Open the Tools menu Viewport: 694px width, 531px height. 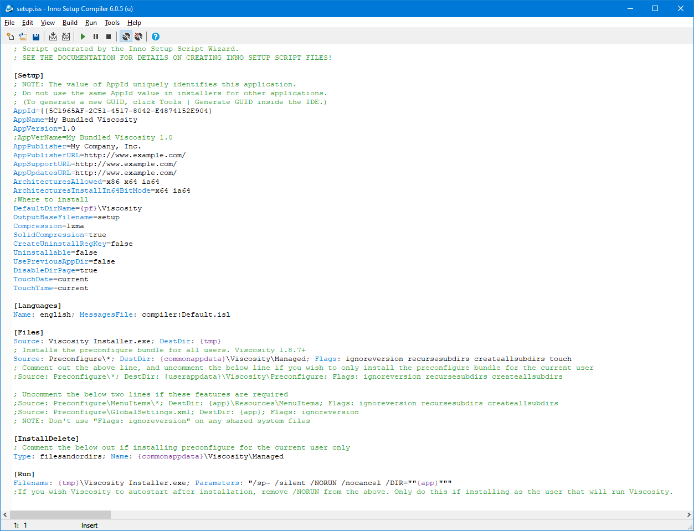112,23
